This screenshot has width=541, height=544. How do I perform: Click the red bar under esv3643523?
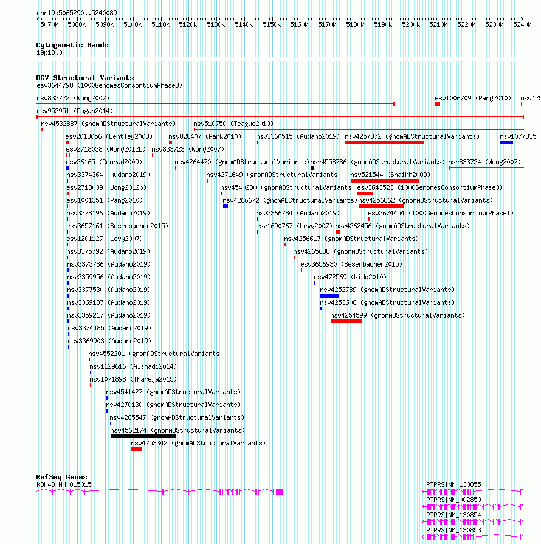[365, 194]
